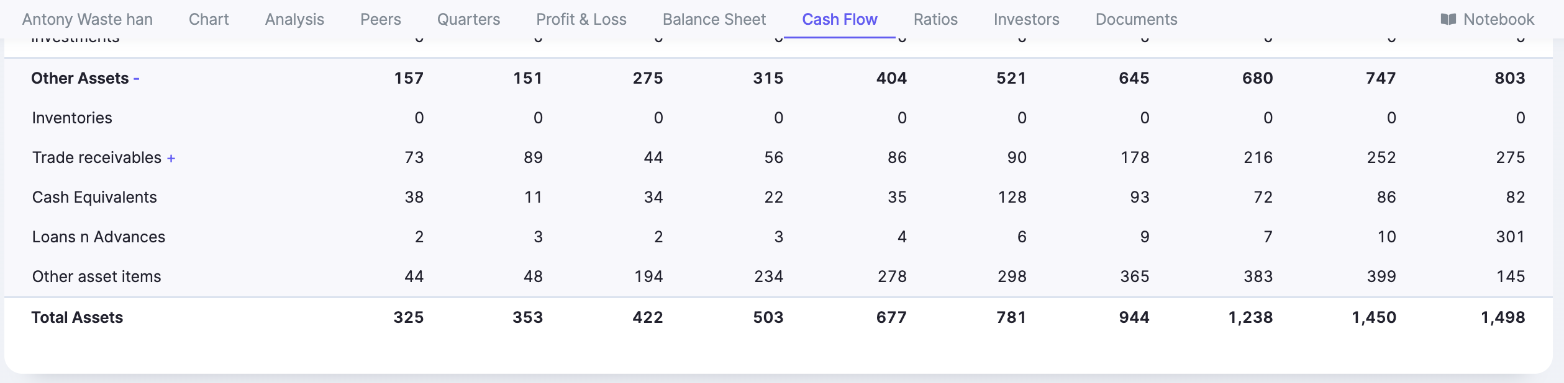Click the Notebook label link
Viewport: 1564px width, 383px height.
point(1498,19)
